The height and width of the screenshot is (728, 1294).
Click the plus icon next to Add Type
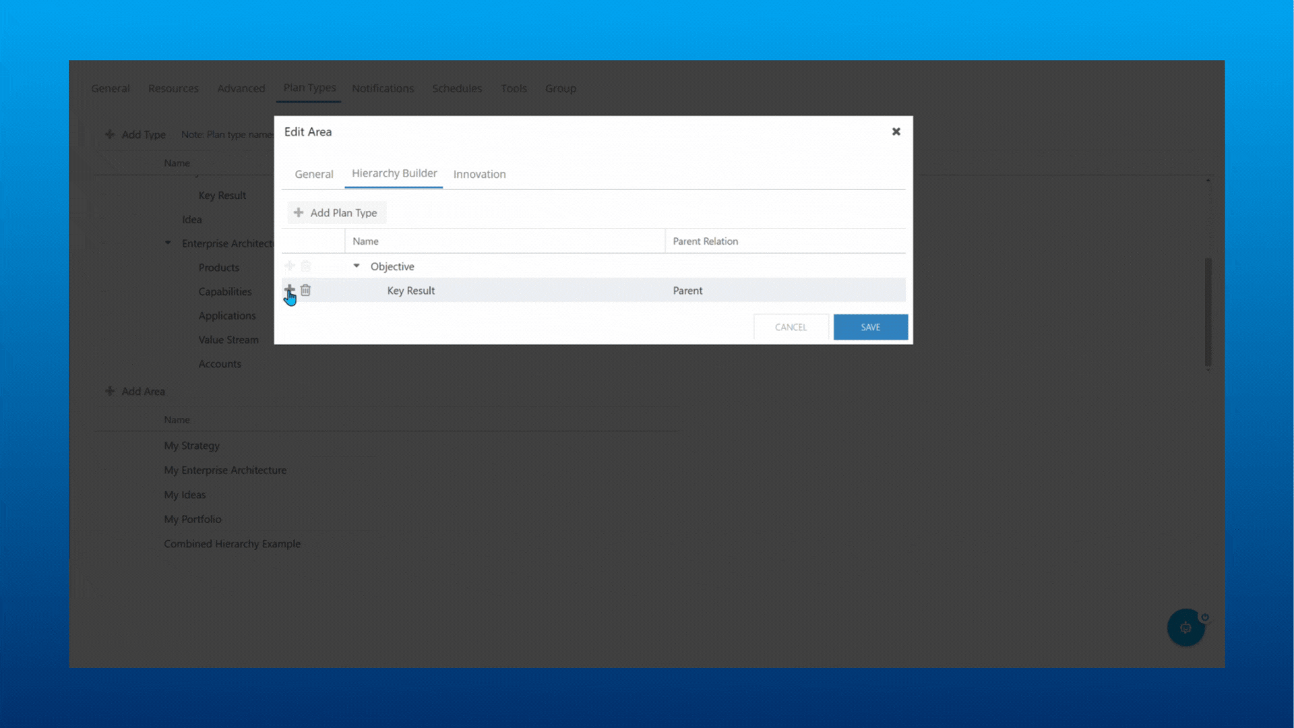110,134
